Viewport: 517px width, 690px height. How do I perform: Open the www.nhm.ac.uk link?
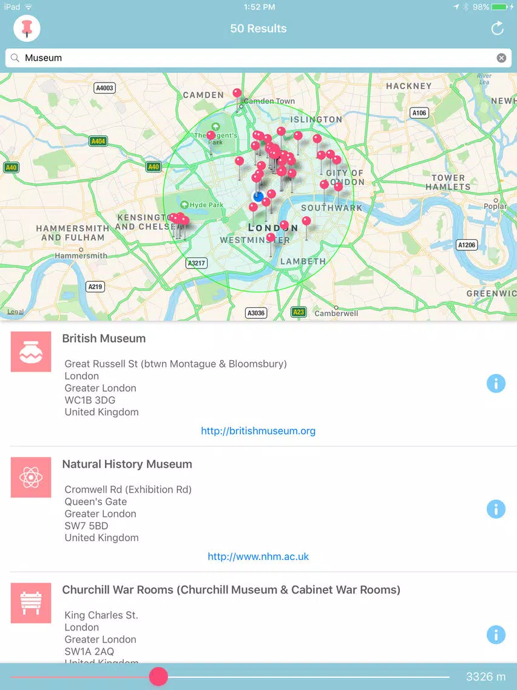pyautogui.click(x=258, y=556)
